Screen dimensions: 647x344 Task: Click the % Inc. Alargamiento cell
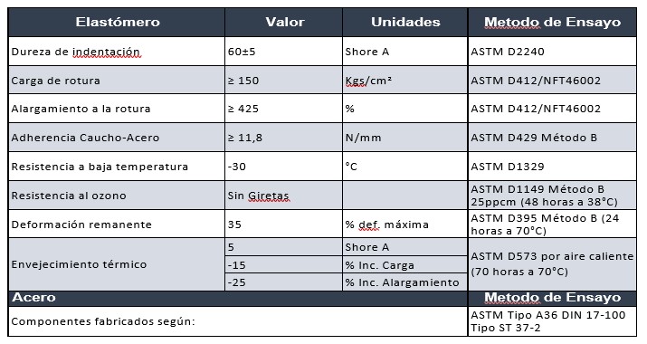tap(405, 282)
